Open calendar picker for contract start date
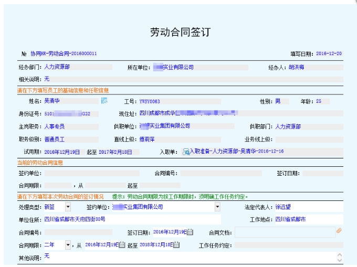Screen dimensions: 357x267 (x=122, y=245)
